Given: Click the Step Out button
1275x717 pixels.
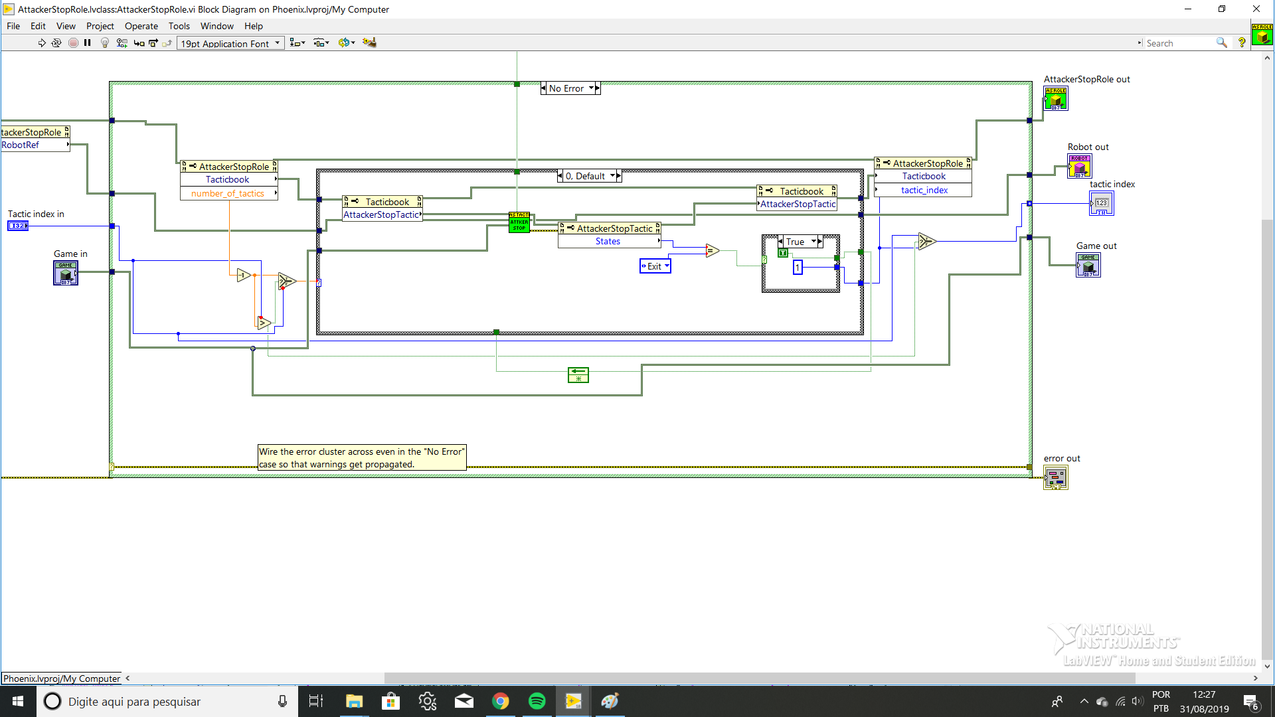Looking at the screenshot, I should click(167, 43).
